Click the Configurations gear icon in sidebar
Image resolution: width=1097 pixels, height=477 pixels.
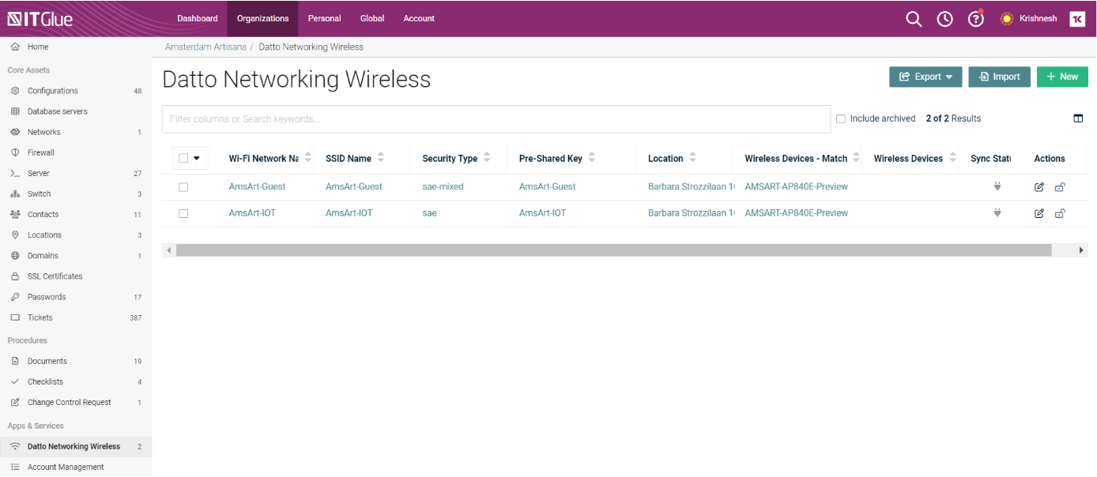pos(15,91)
